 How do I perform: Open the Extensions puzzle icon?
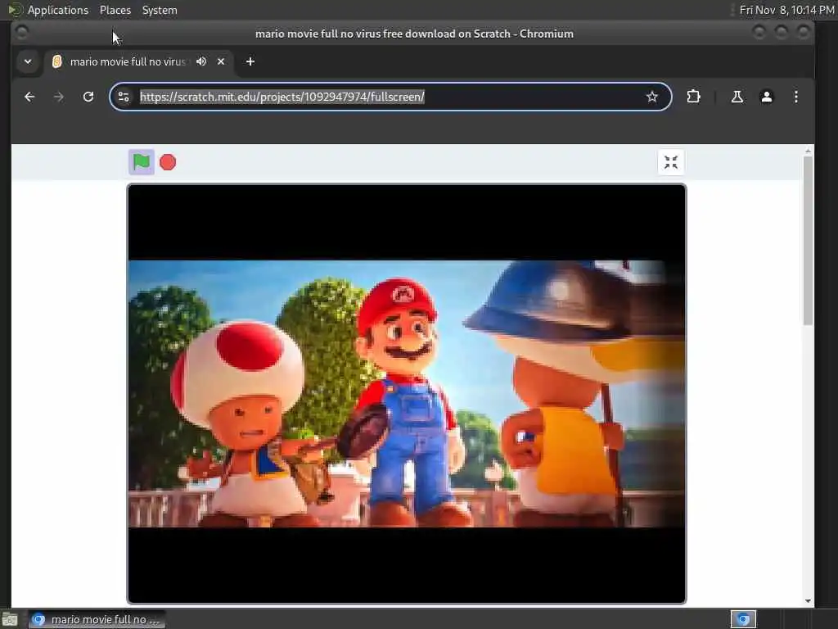pyautogui.click(x=693, y=97)
